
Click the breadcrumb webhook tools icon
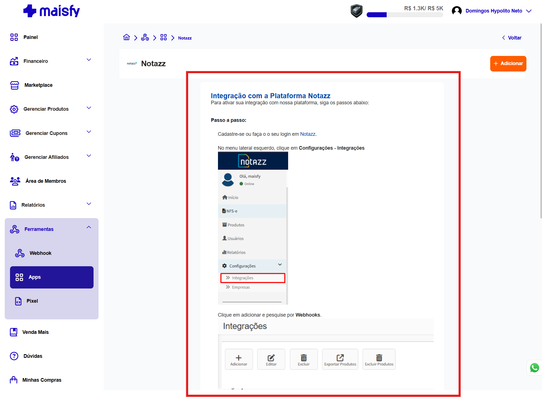tap(145, 37)
